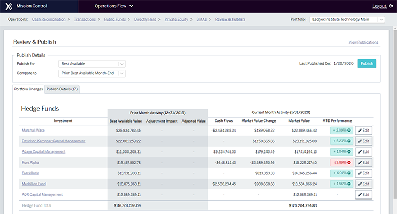Viewport: 397px width, 214px height.
Task: Open the Publish for dropdown
Action: click(92, 64)
